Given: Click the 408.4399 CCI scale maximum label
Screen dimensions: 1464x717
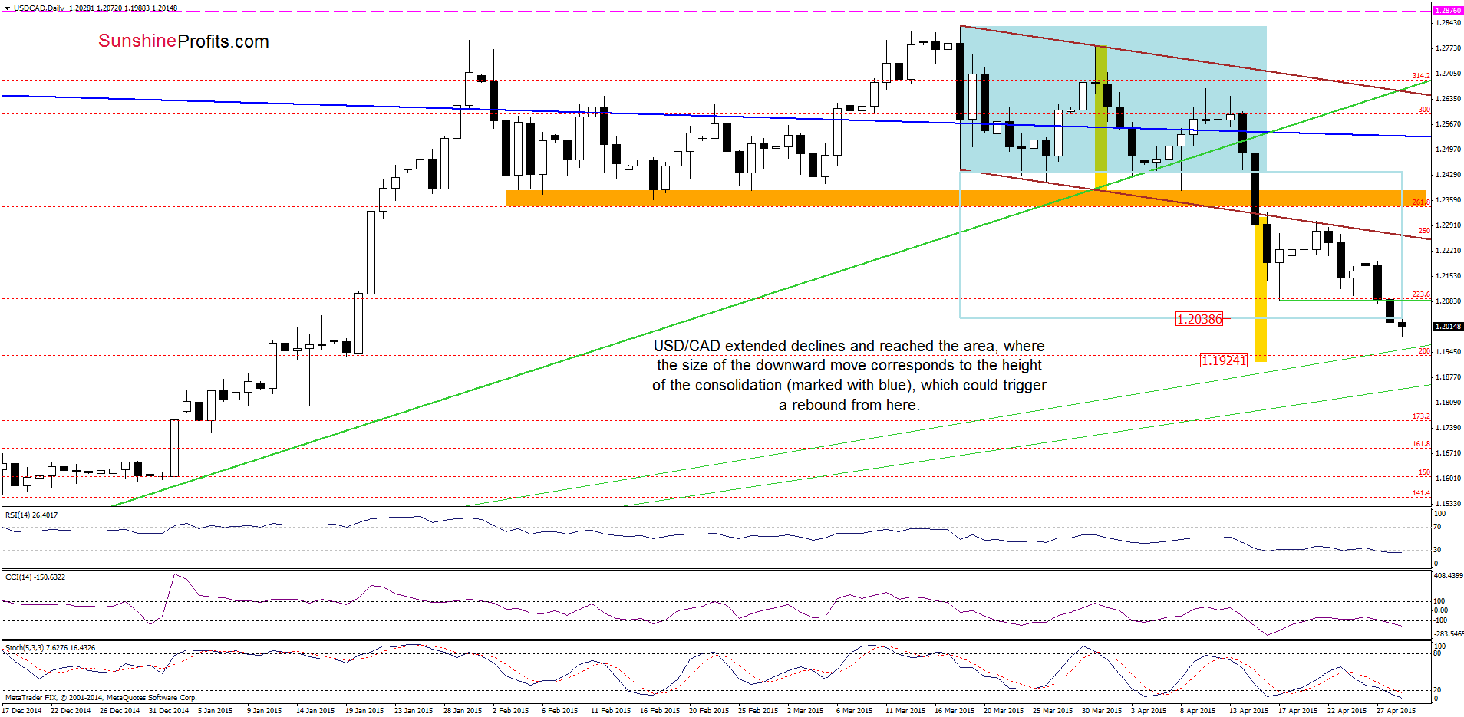Looking at the screenshot, I should pos(1449,575).
